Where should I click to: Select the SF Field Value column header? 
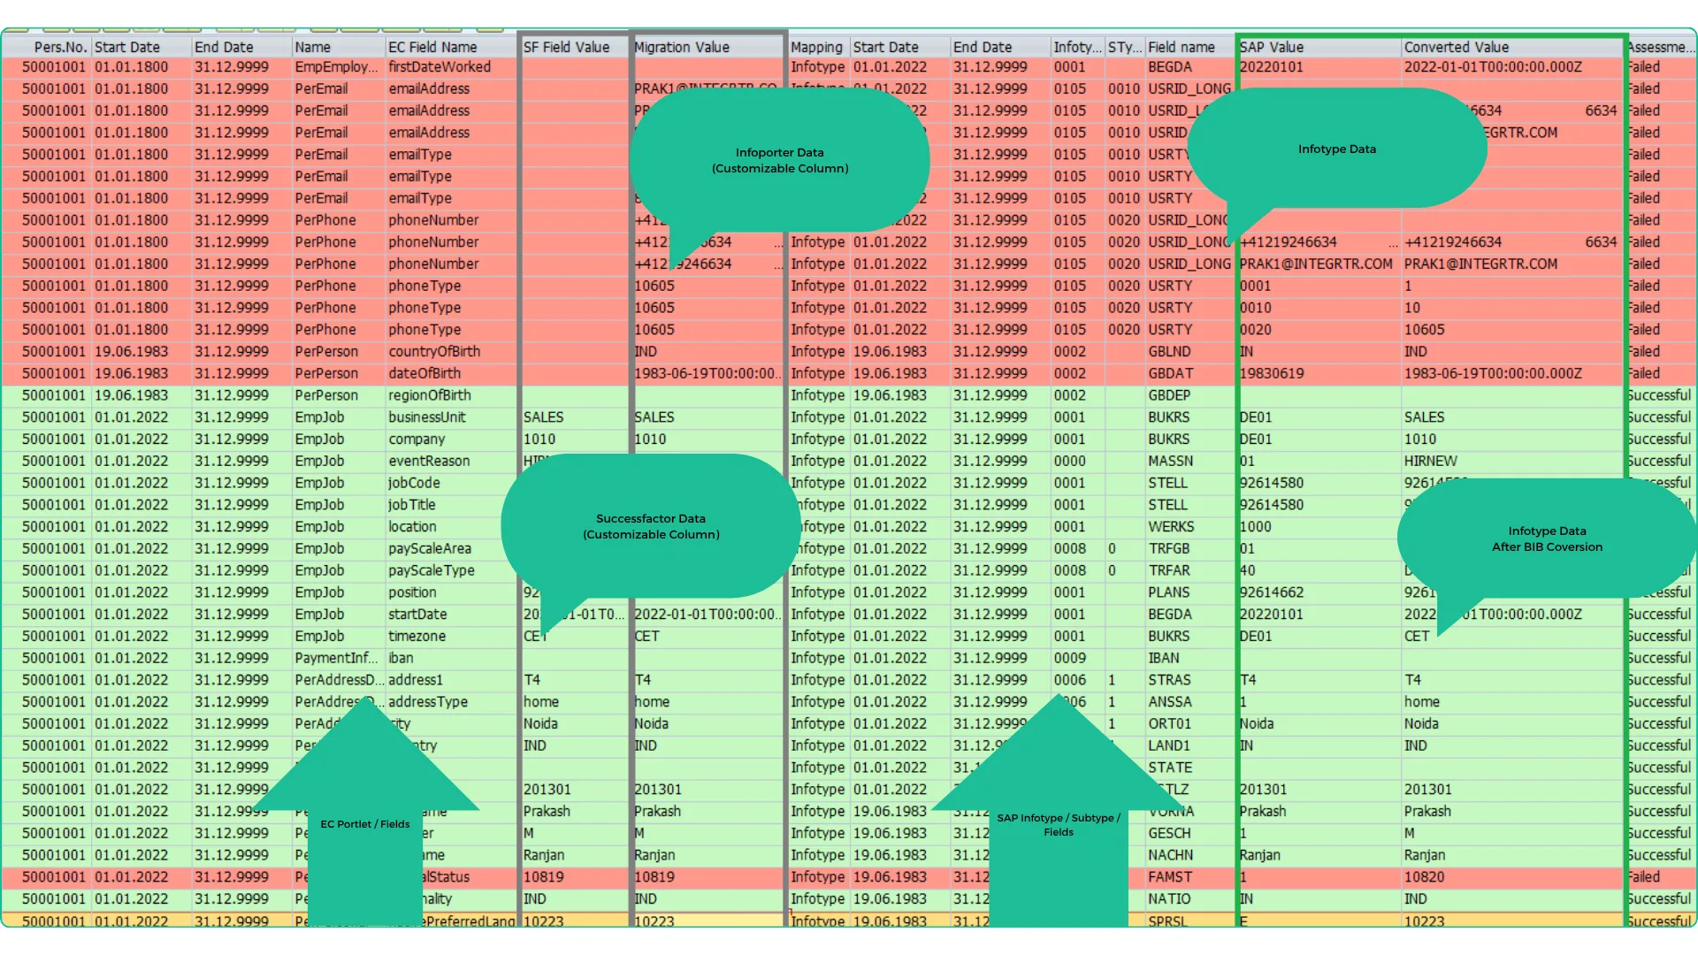coord(575,47)
